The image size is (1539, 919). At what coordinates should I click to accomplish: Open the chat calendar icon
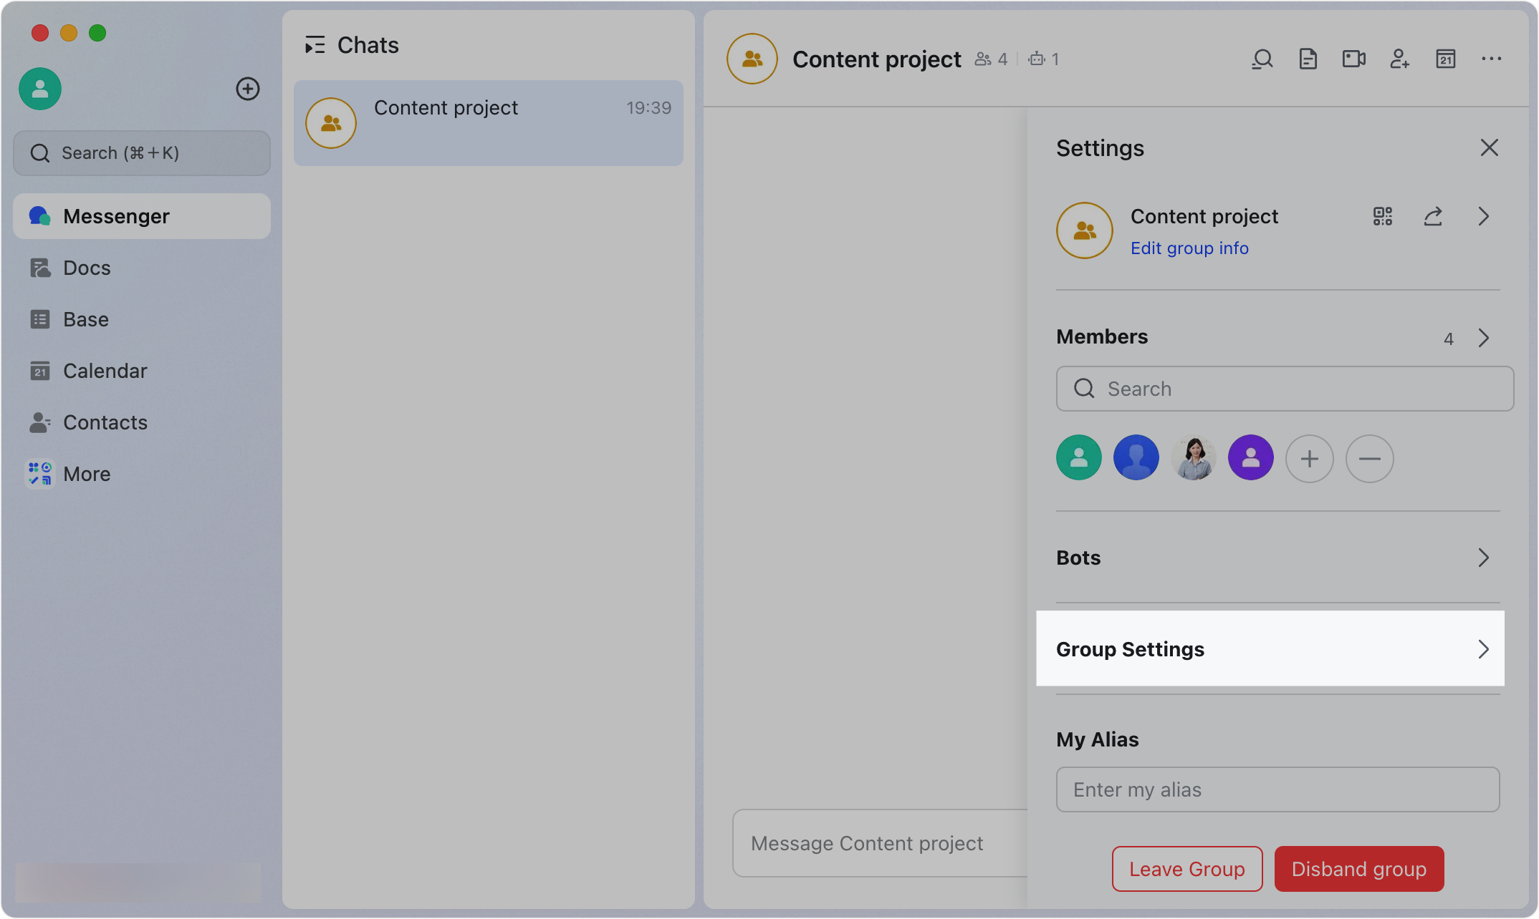[1446, 59]
